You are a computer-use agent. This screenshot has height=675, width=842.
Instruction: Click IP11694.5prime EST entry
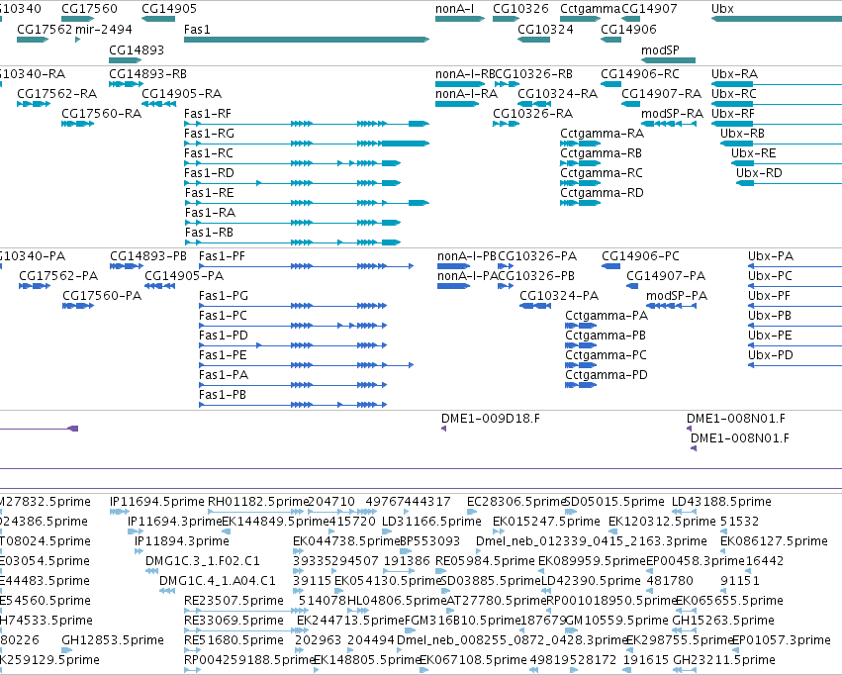click(120, 512)
